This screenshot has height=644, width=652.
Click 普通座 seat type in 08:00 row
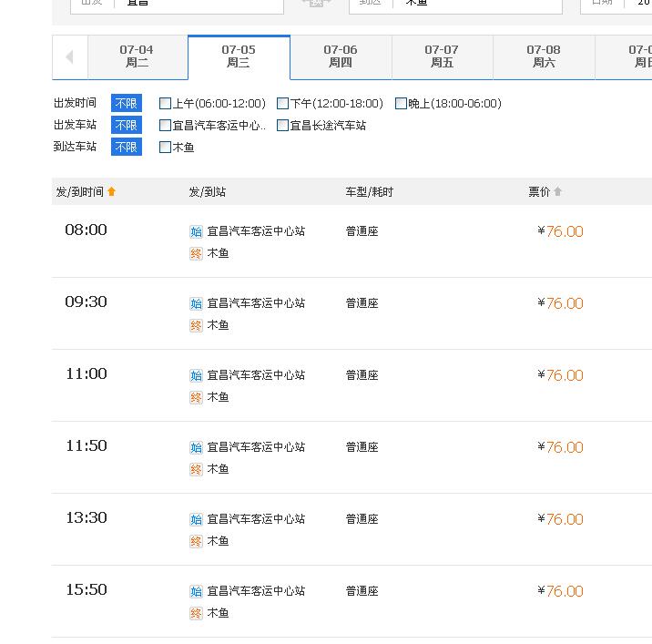[x=362, y=231]
